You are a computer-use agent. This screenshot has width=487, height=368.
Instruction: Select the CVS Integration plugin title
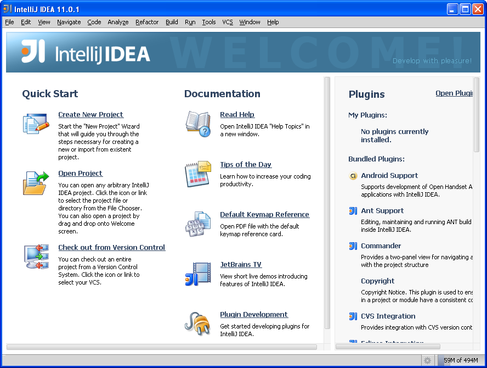coord(388,316)
